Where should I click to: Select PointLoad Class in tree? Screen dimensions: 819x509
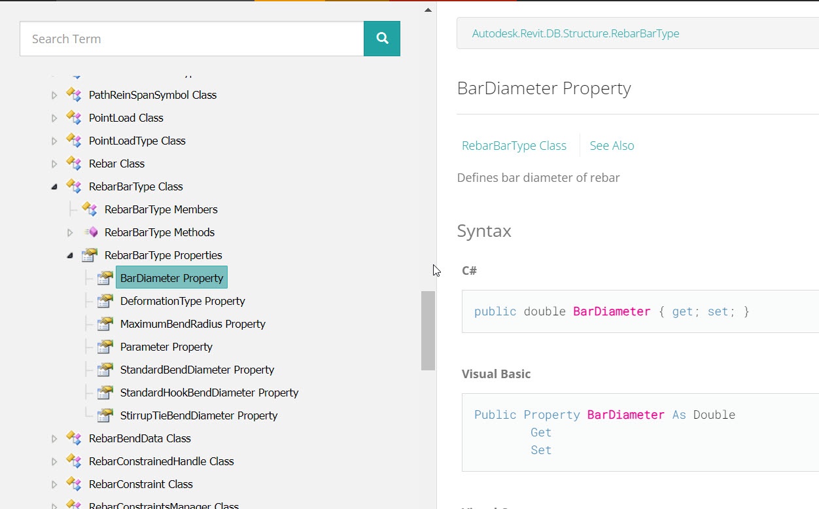pos(126,118)
